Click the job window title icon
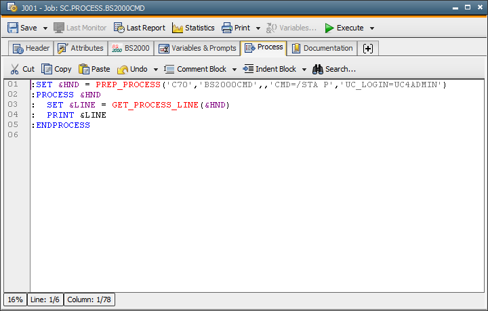This screenshot has height=311, width=488. pos(12,7)
